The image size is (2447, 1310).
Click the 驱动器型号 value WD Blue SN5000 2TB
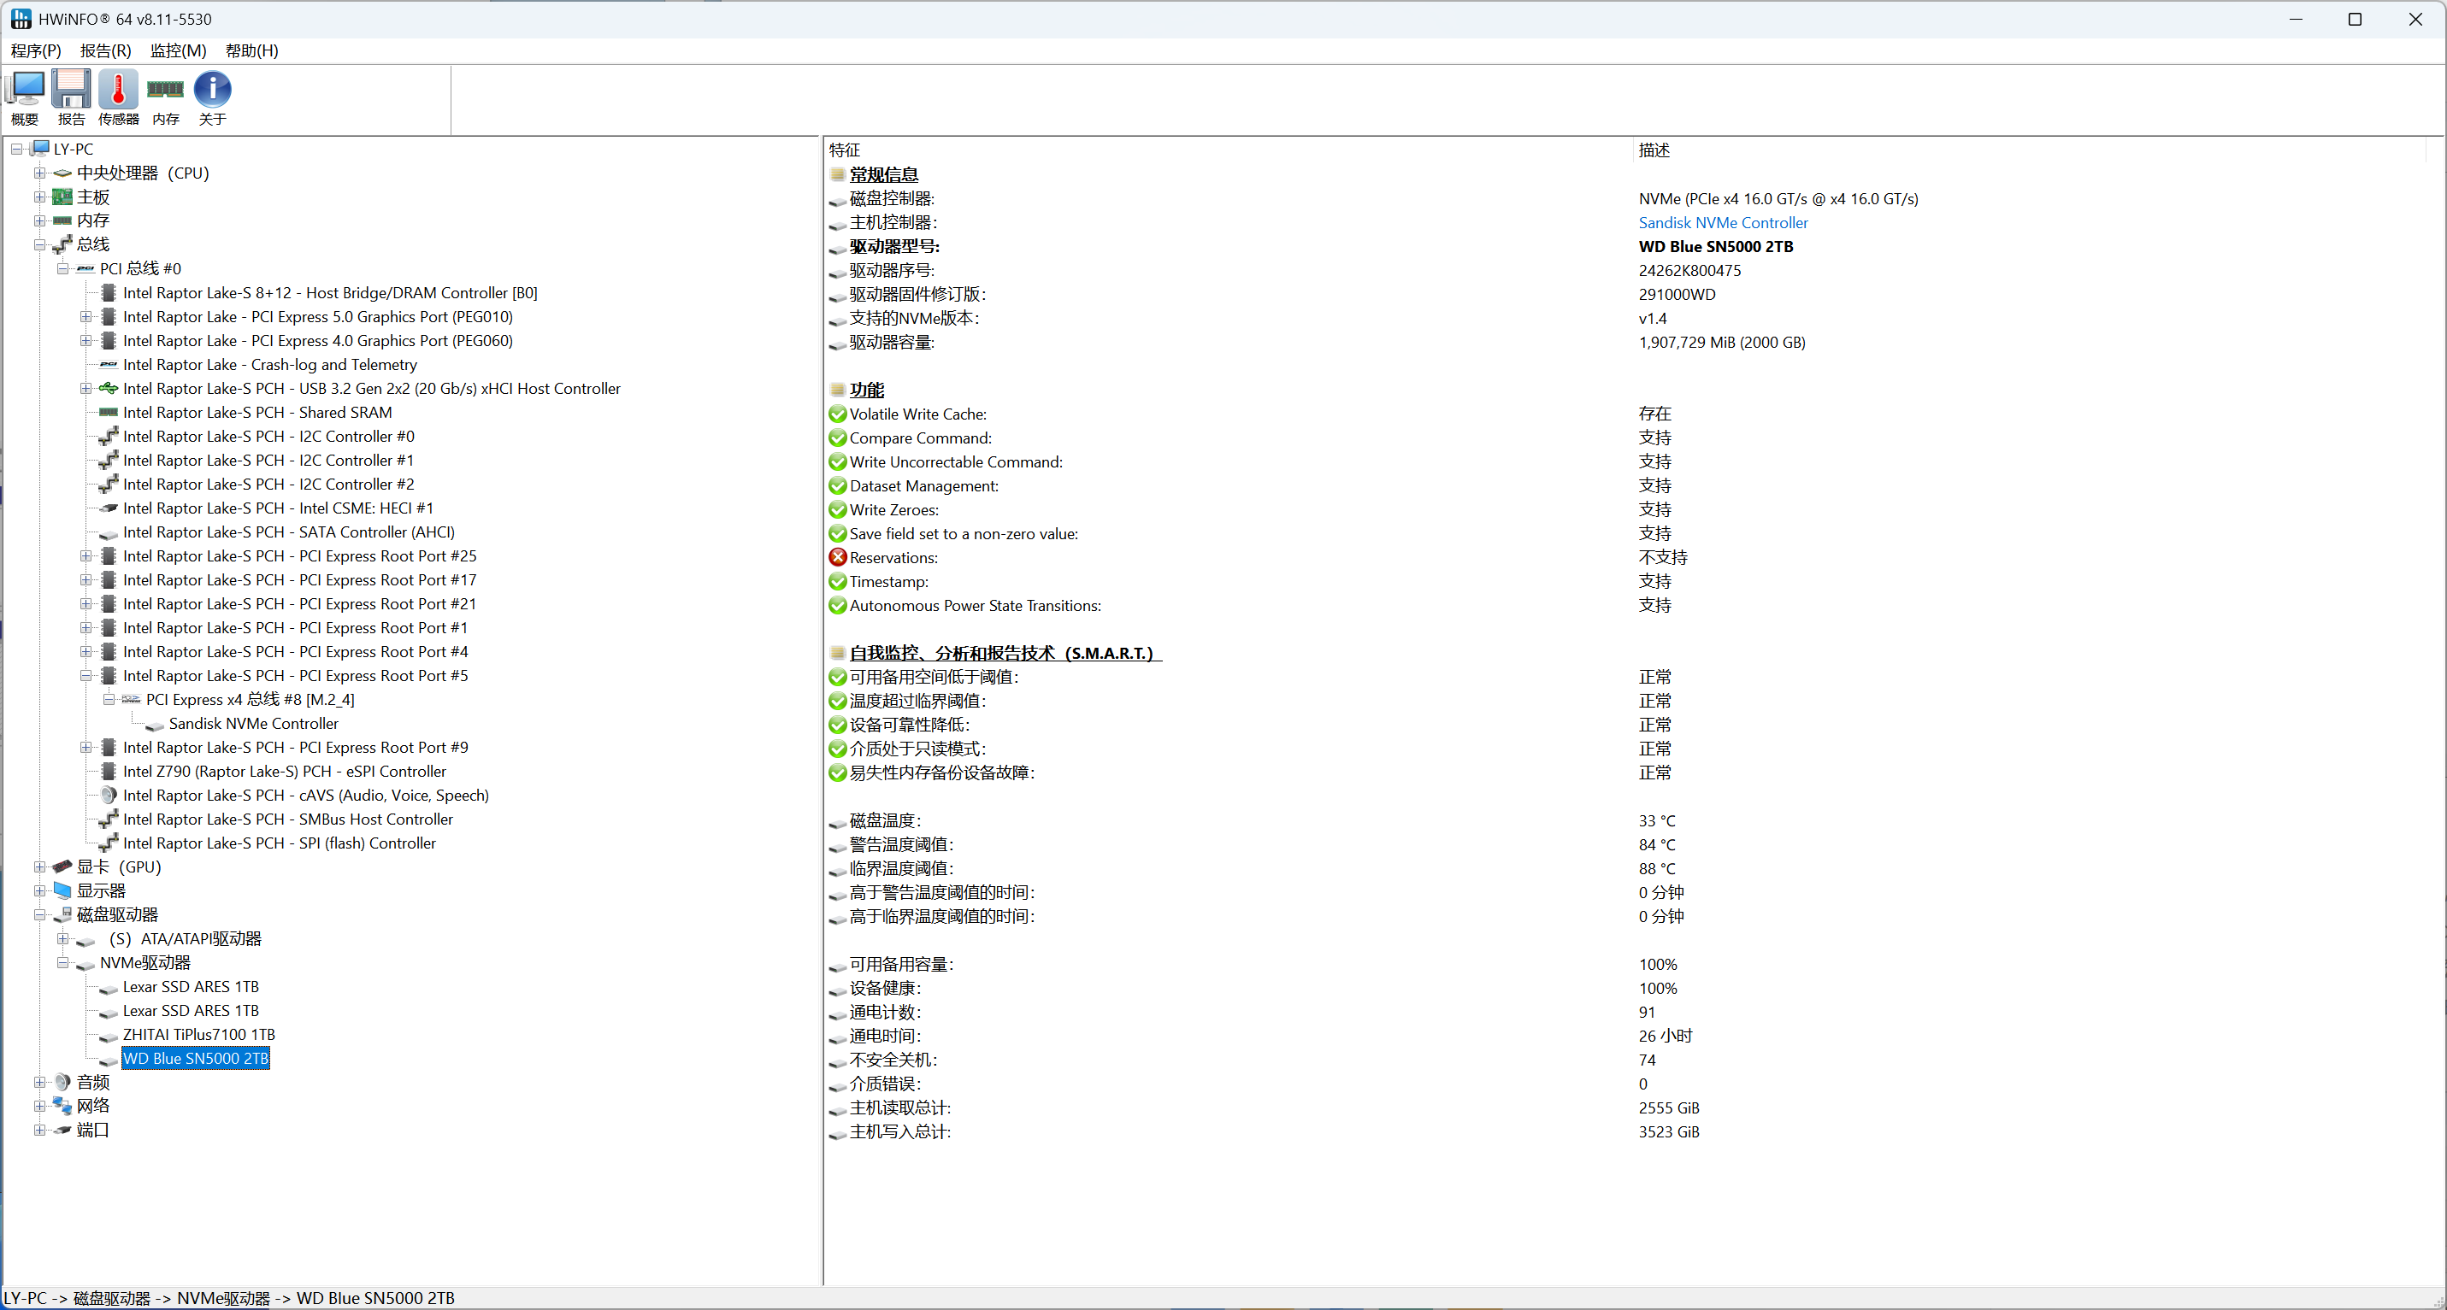(x=1716, y=247)
